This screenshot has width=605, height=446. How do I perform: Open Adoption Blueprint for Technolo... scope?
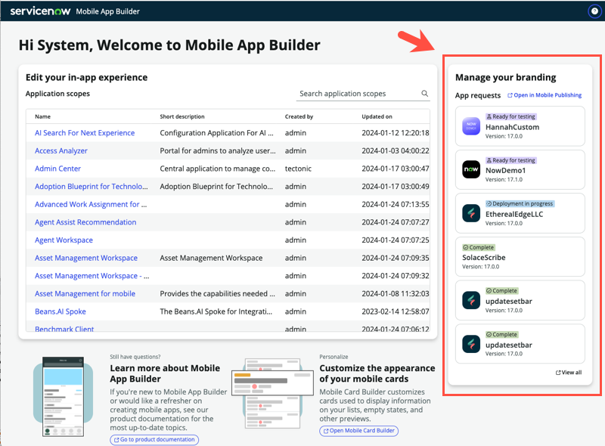92,187
